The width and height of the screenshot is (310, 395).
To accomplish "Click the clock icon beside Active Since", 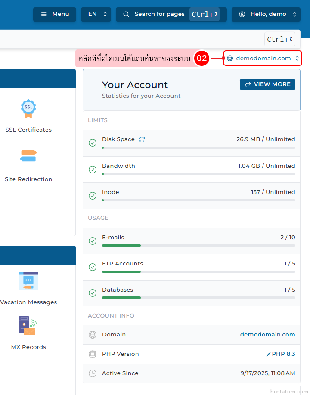I will pos(92,373).
